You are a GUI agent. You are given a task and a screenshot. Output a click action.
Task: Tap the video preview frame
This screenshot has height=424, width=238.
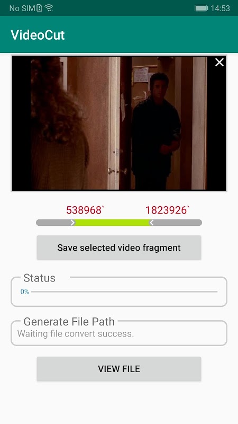coord(119,123)
